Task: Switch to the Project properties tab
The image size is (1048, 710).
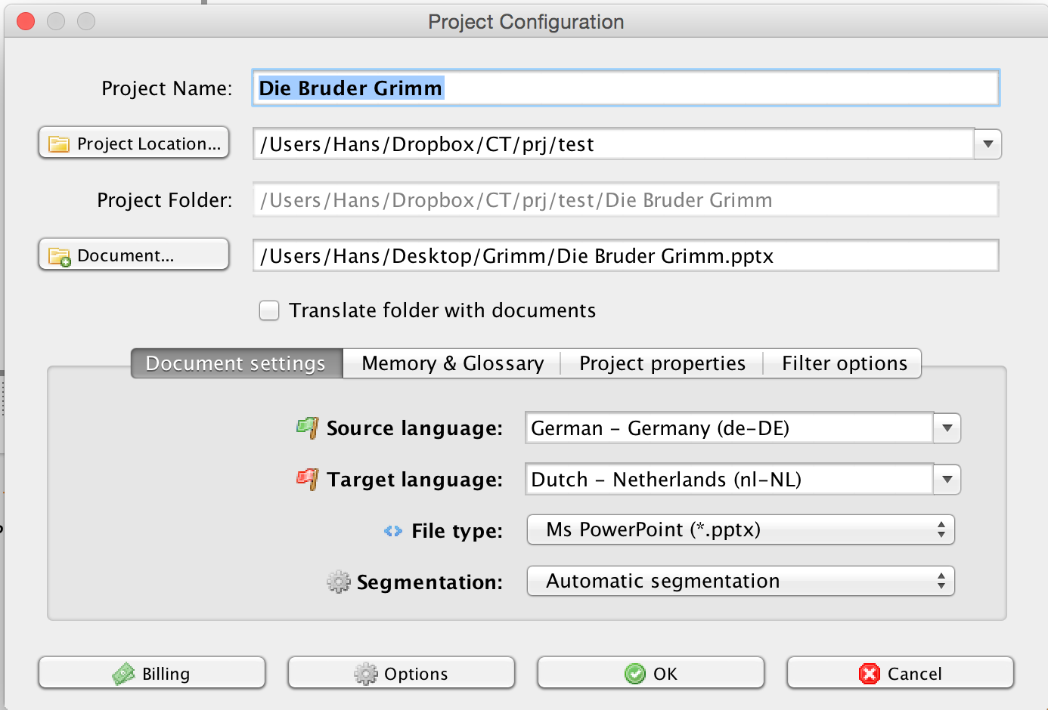Action: point(662,363)
